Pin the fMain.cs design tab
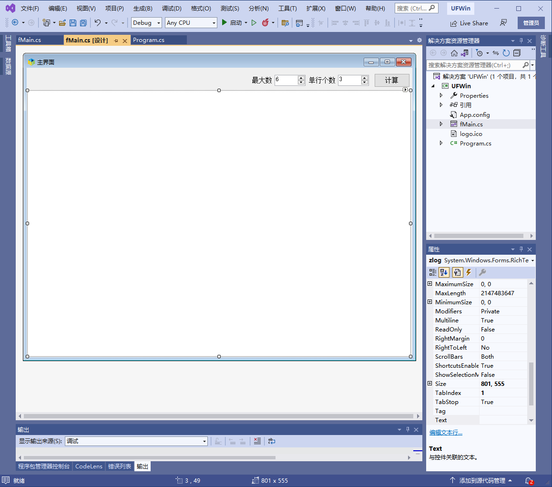 116,41
